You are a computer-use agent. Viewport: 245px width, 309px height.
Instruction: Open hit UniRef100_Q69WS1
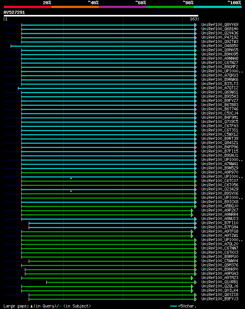(x=220, y=92)
